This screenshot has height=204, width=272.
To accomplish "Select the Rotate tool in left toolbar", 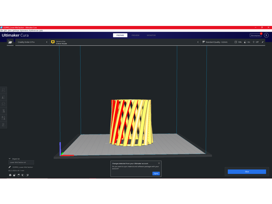I will (x=4, y=104).
